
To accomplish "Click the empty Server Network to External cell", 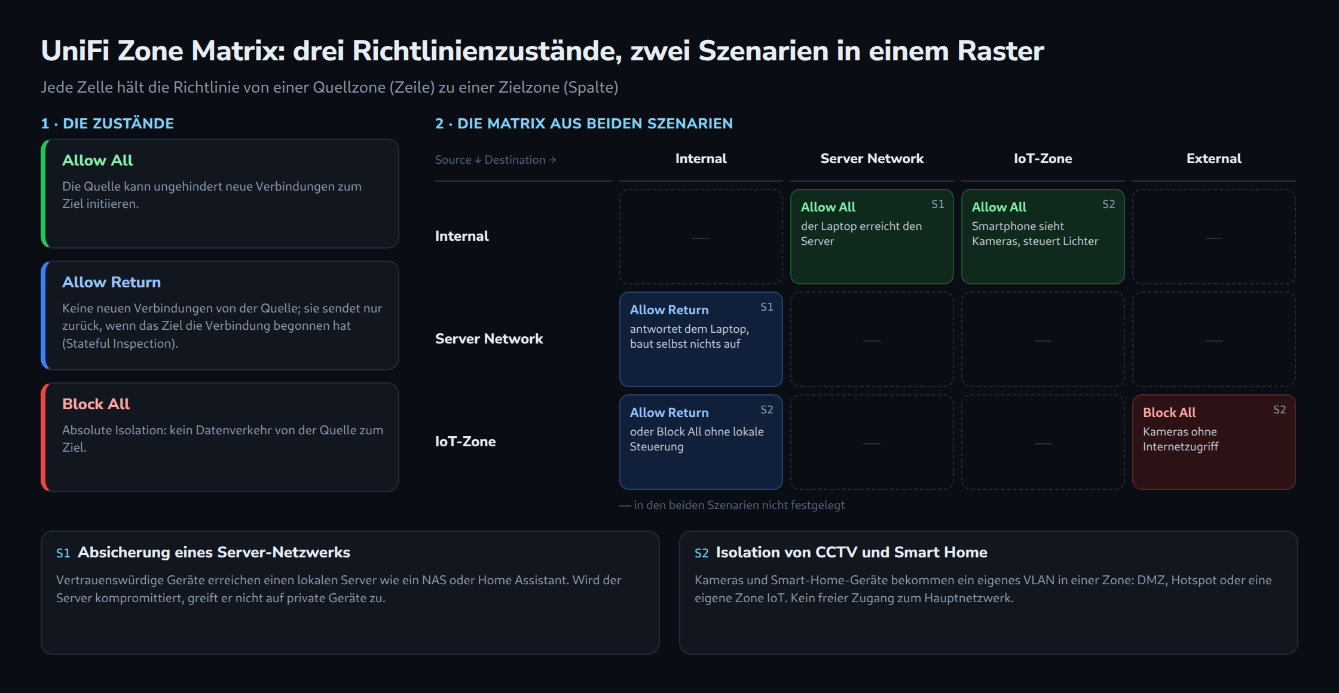I will coord(1213,339).
